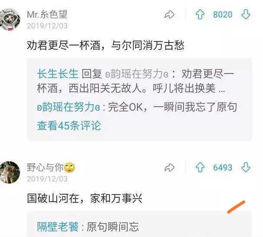Open 长生长生 replier profile
The image size is (263, 237).
click(58, 74)
